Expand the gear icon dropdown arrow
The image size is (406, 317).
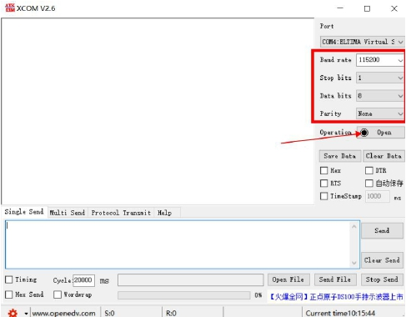[26, 314]
